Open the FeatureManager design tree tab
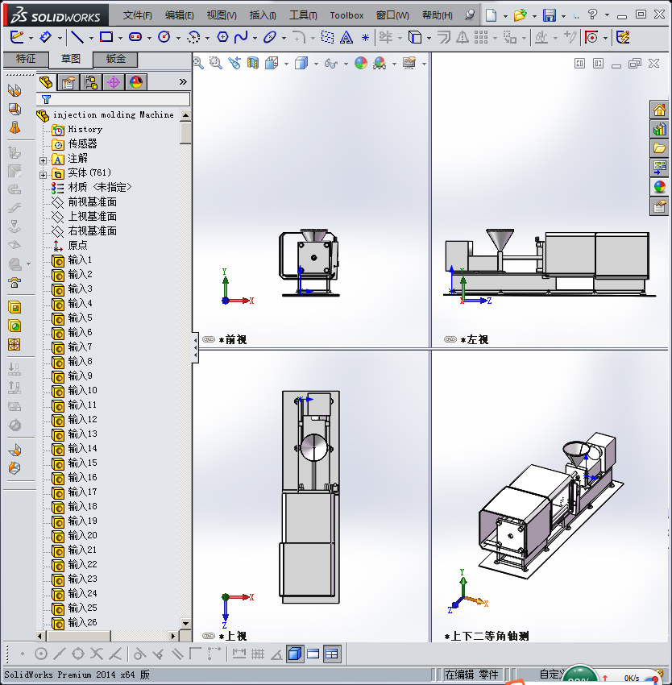The image size is (672, 685). pyautogui.click(x=45, y=82)
